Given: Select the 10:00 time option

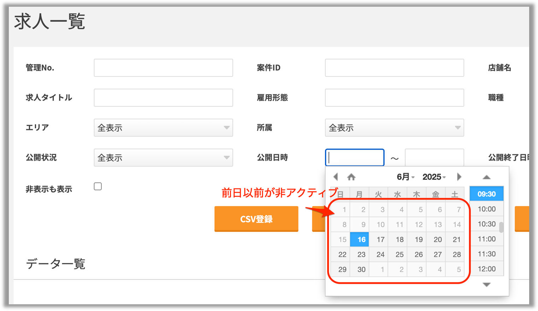Looking at the screenshot, I should (486, 209).
